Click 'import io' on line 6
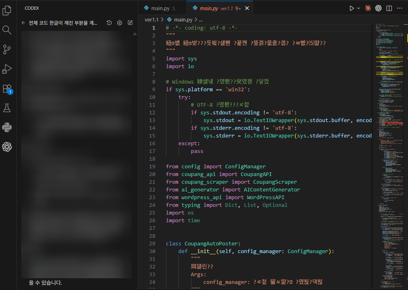This screenshot has width=408, height=290. click(x=180, y=67)
